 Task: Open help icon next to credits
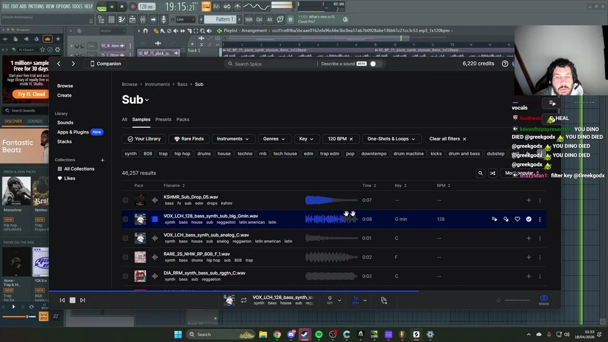(505, 64)
